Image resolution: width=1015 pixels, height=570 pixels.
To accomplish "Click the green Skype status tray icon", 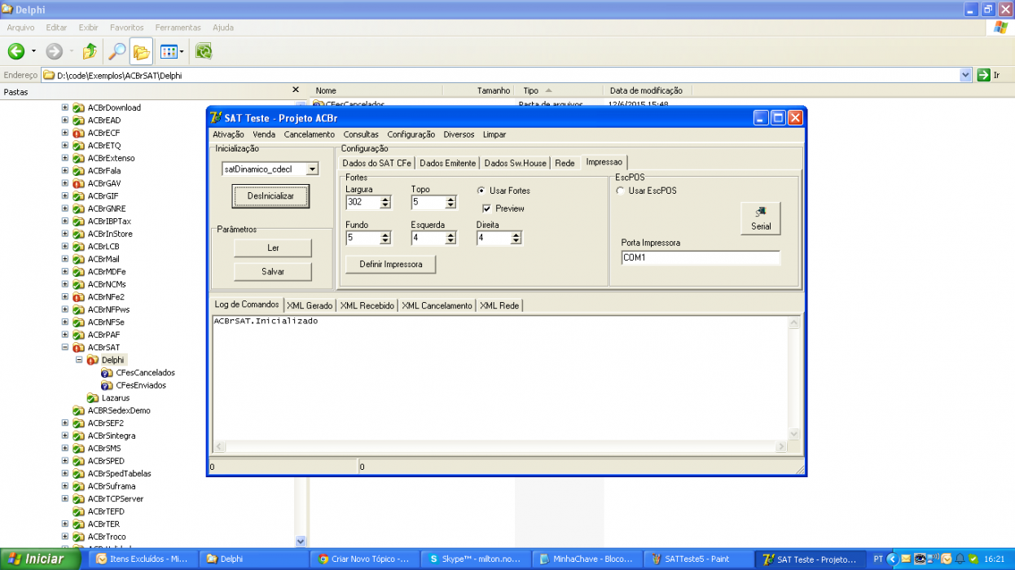I will [973, 559].
